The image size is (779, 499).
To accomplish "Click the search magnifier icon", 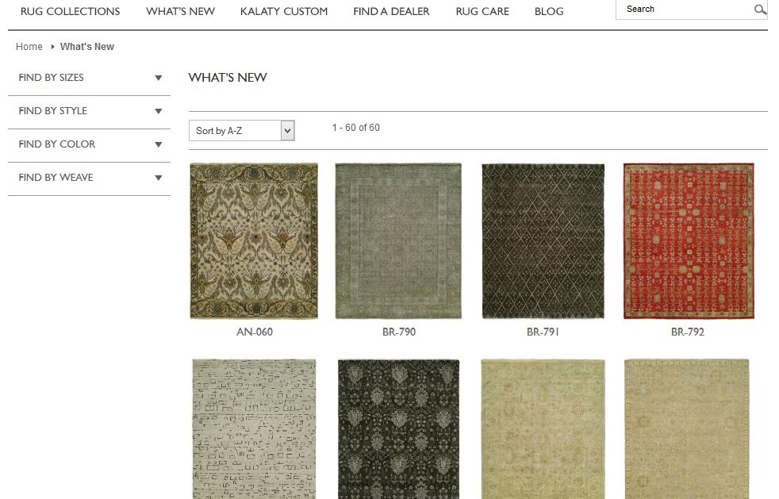I will (760, 10).
